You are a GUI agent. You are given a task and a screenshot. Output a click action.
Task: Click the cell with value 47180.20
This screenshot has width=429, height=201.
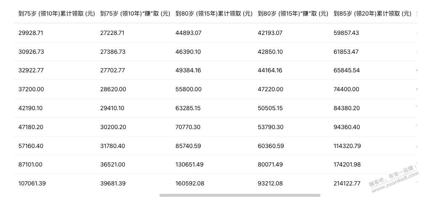click(x=31, y=127)
